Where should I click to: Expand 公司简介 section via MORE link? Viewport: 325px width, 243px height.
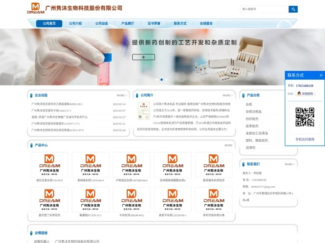227,95
